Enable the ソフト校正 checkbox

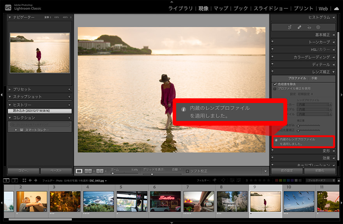[187, 171]
